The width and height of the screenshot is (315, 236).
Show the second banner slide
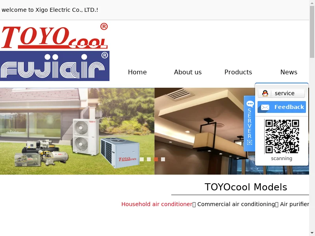point(149,159)
